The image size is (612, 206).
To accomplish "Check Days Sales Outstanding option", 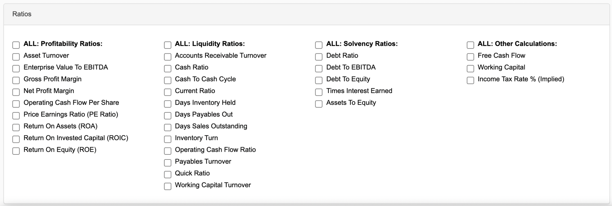I will (168, 127).
